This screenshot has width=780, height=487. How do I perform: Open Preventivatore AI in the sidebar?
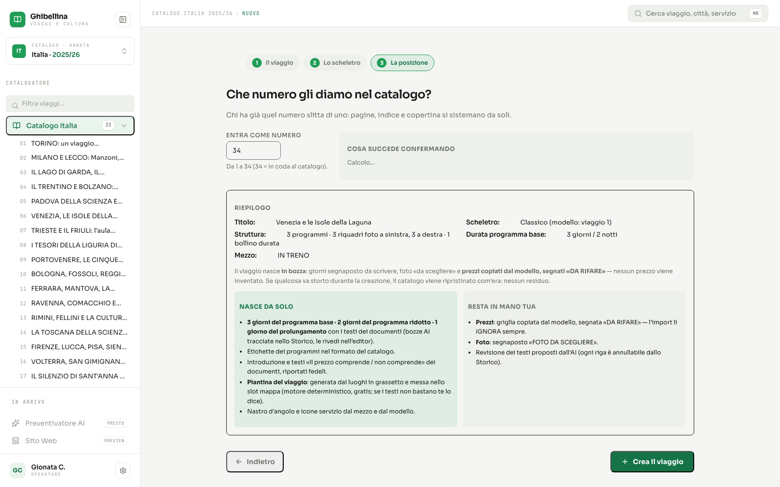point(70,423)
